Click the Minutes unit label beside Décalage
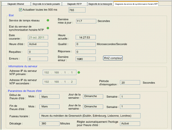 [x=65, y=123]
